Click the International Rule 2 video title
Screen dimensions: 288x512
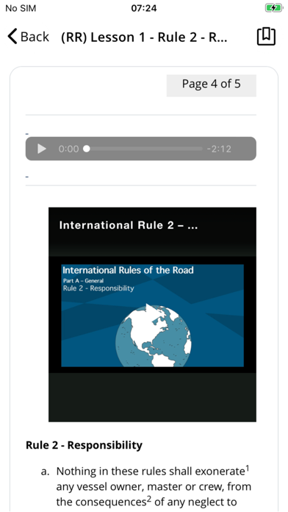tap(129, 225)
